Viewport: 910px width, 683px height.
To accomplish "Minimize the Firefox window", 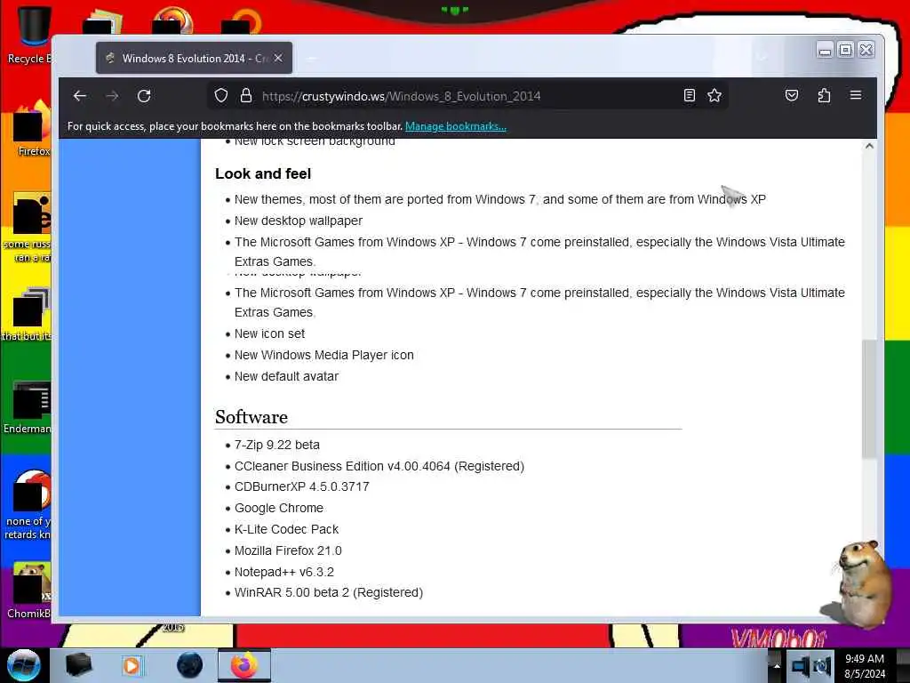I will click(x=825, y=51).
